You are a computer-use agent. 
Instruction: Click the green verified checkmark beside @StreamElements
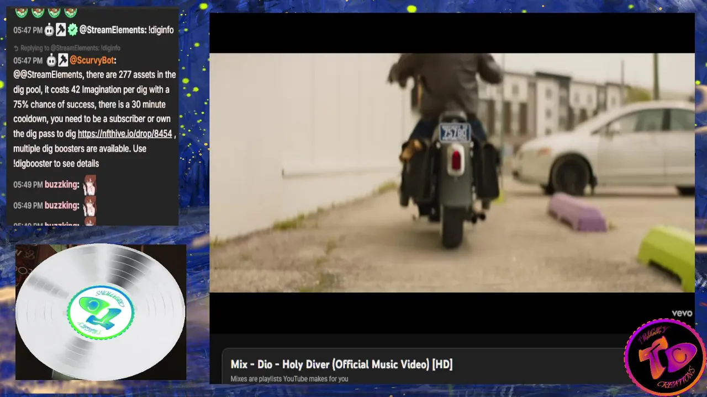72,30
